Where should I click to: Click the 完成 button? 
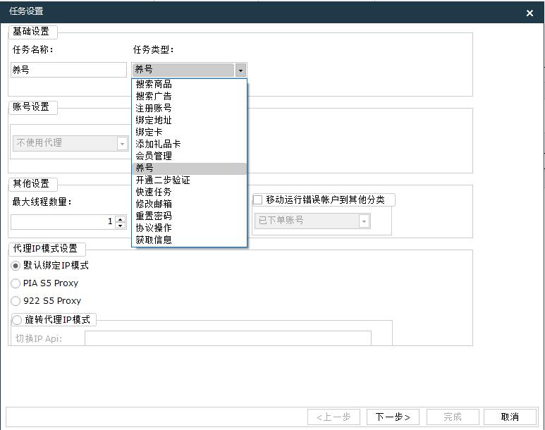pyautogui.click(x=453, y=417)
